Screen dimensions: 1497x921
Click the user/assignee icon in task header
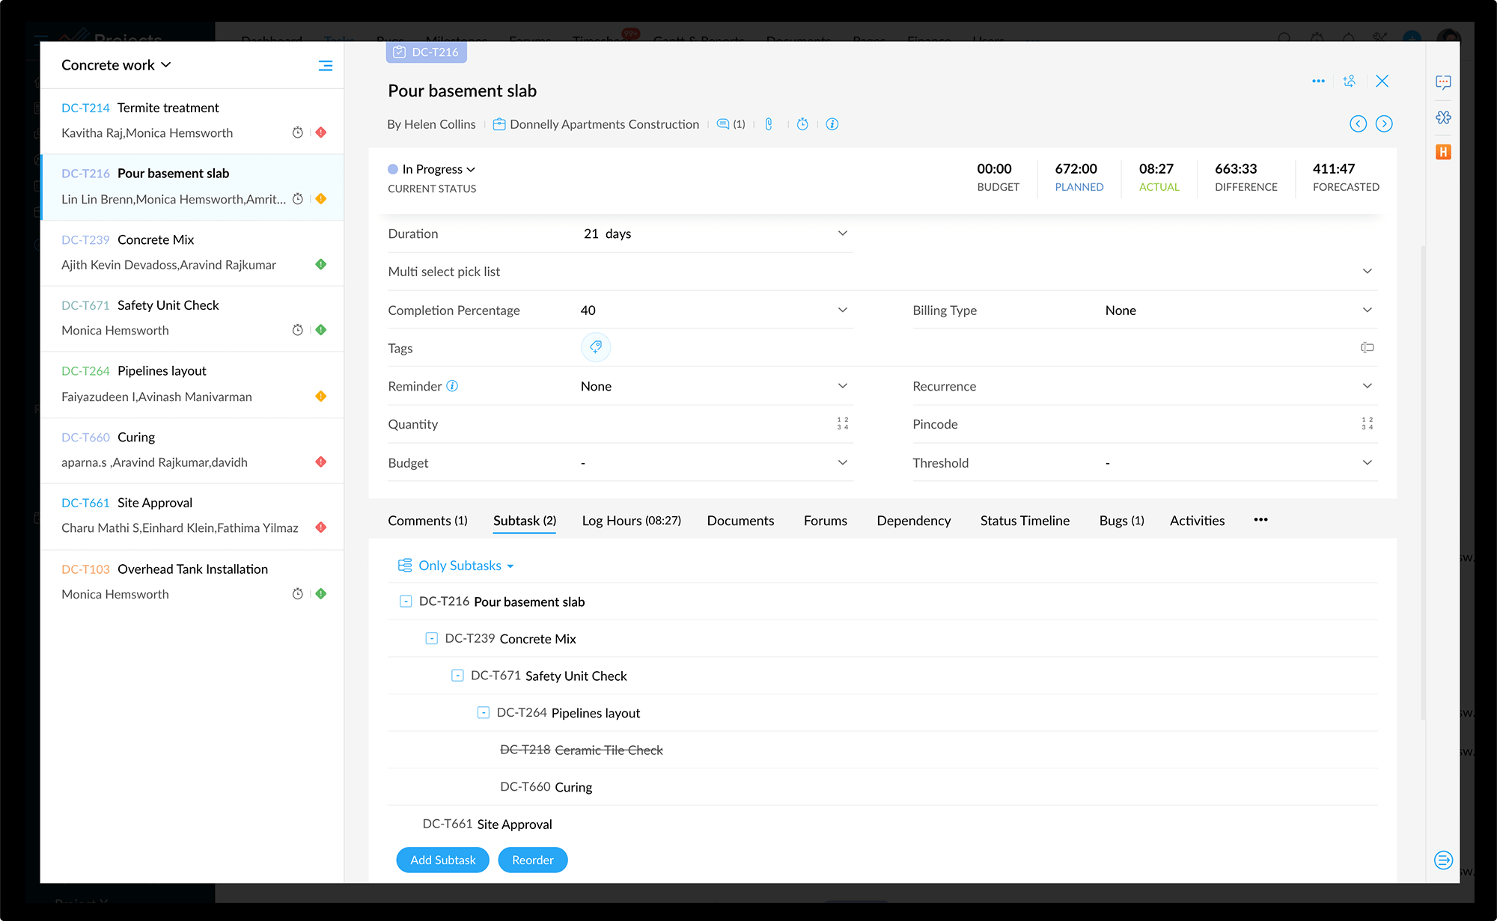1350,82
